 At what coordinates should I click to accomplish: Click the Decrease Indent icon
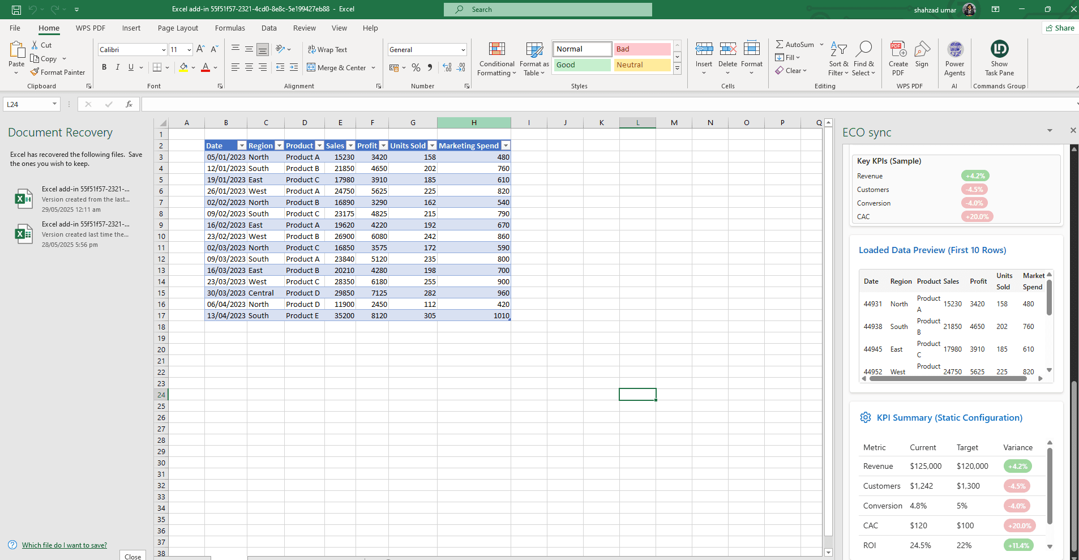pos(280,67)
